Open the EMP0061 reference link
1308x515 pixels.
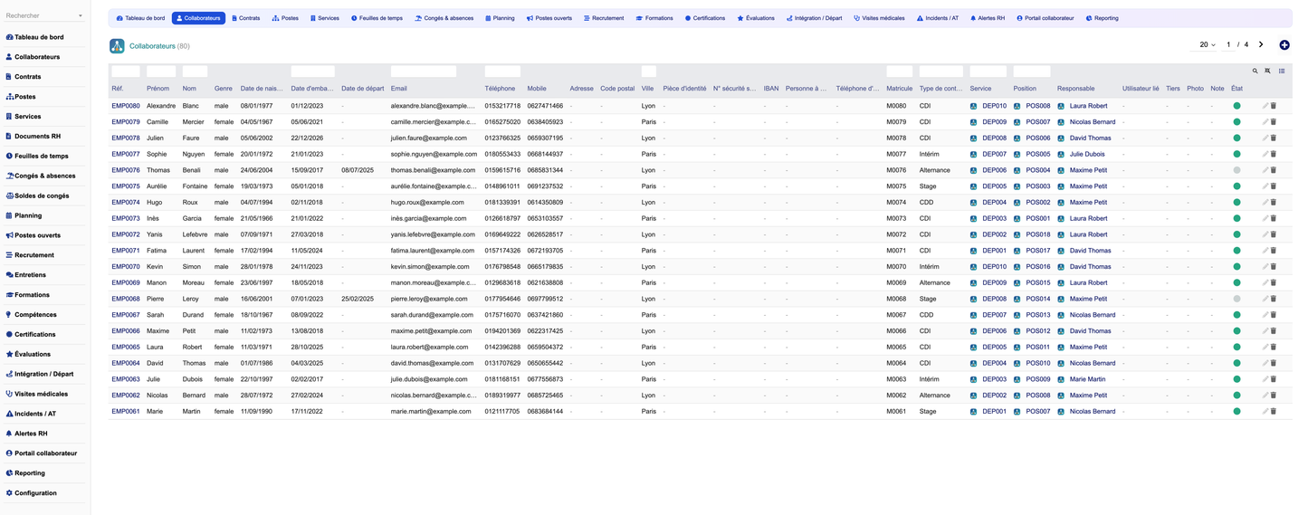click(126, 411)
